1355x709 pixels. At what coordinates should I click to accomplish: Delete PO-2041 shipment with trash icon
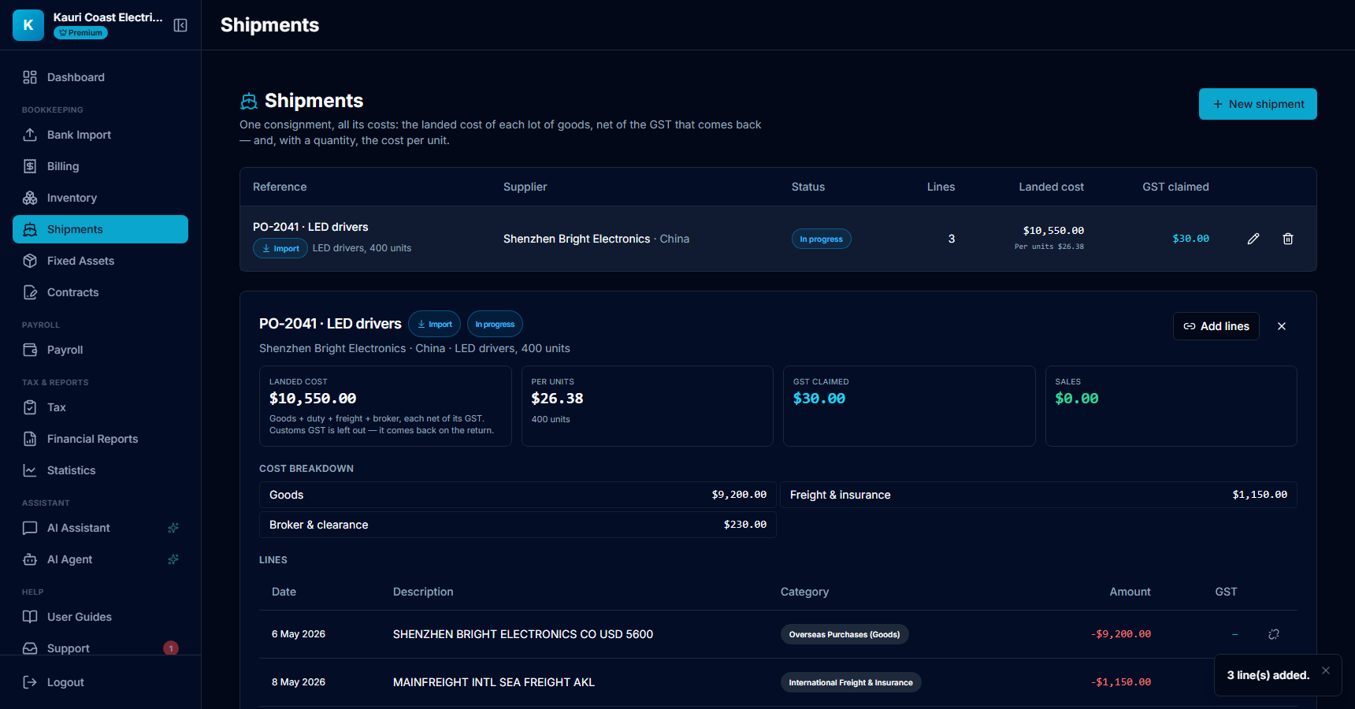click(1288, 239)
